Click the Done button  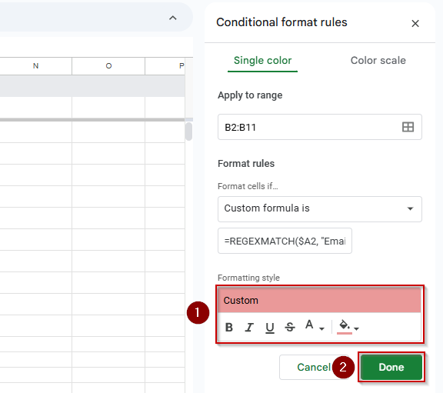click(391, 367)
